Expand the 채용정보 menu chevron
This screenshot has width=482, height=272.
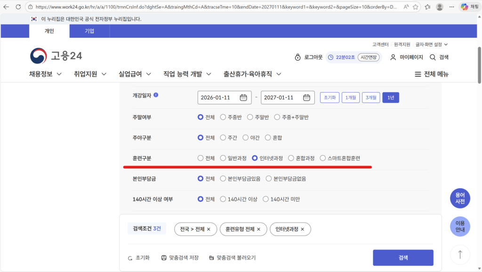pos(59,74)
